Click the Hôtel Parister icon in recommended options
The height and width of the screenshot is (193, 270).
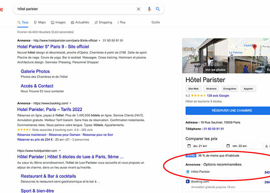pyautogui.click(x=188, y=172)
